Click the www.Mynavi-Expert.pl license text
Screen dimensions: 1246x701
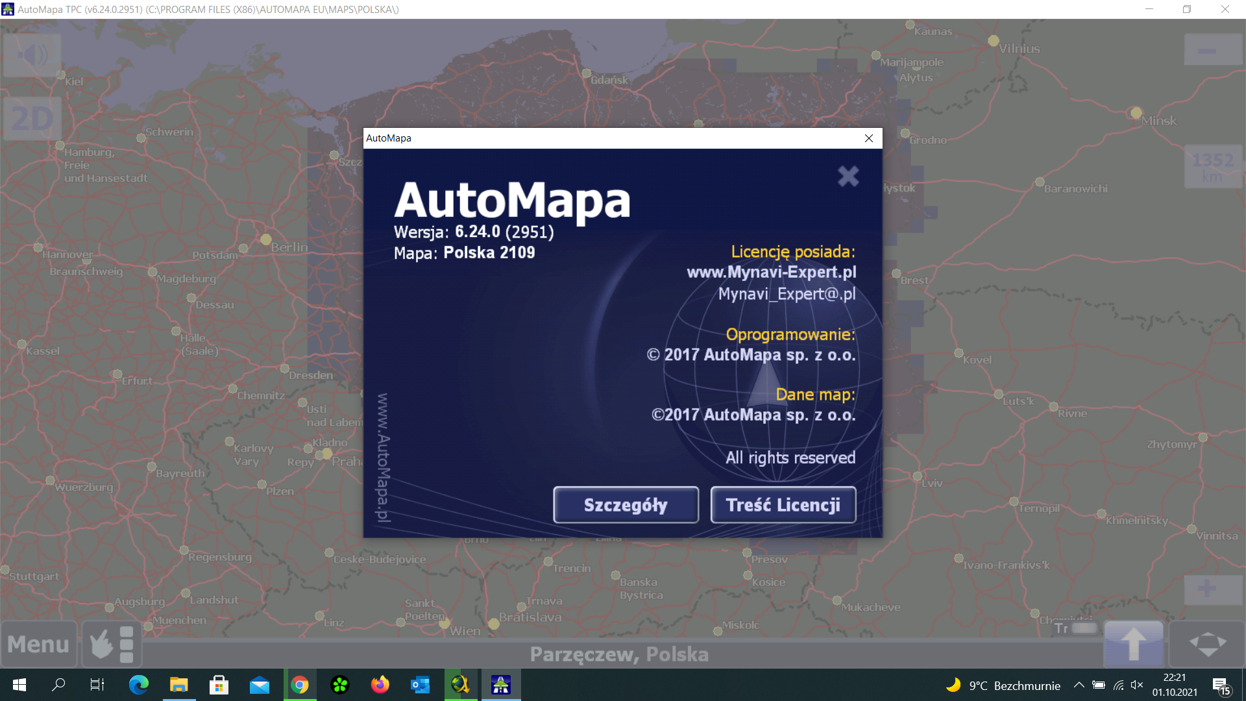(772, 272)
